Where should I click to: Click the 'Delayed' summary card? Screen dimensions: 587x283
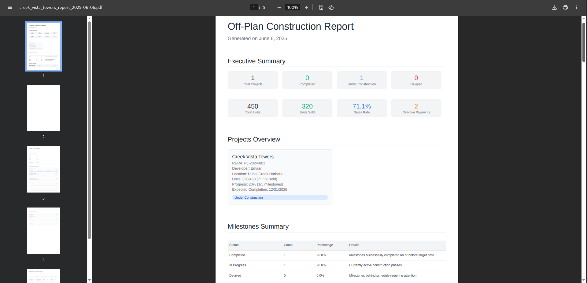(x=416, y=80)
